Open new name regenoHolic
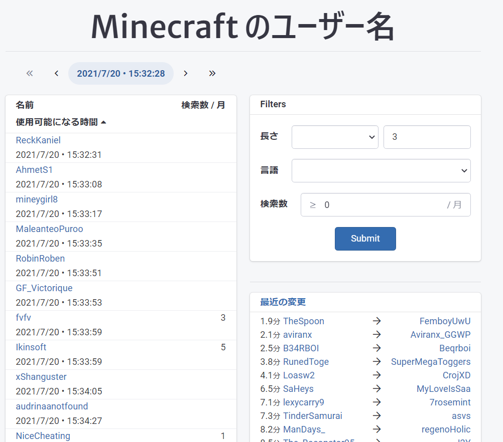Image resolution: width=503 pixels, height=442 pixels. 446,429
